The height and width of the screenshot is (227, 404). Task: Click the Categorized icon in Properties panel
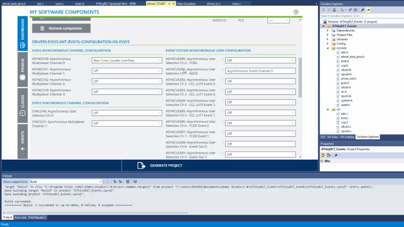tap(323, 155)
